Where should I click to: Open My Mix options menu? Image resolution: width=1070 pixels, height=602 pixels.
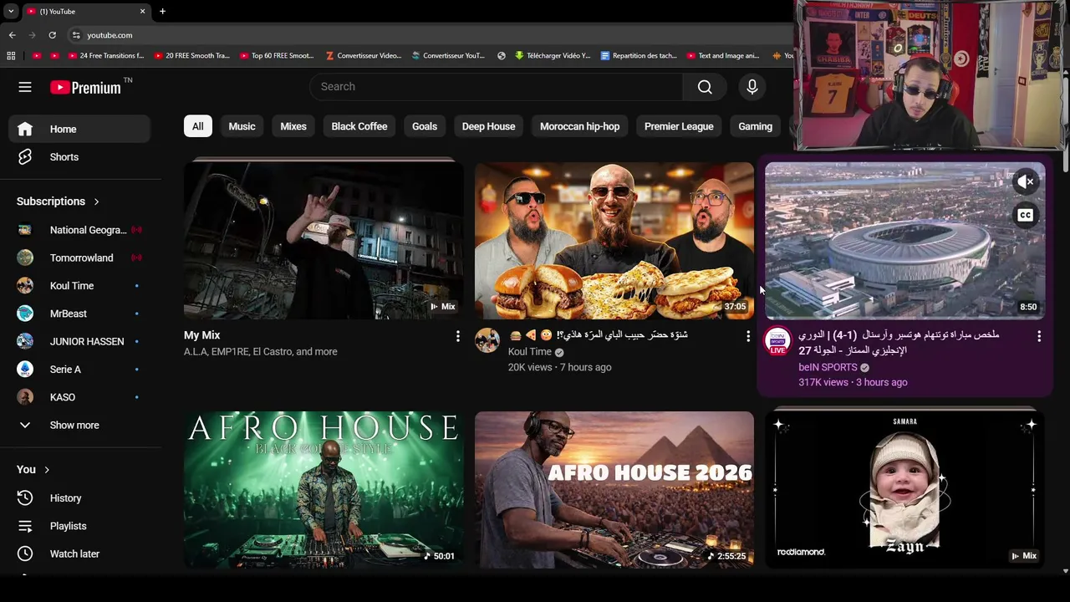457,336
